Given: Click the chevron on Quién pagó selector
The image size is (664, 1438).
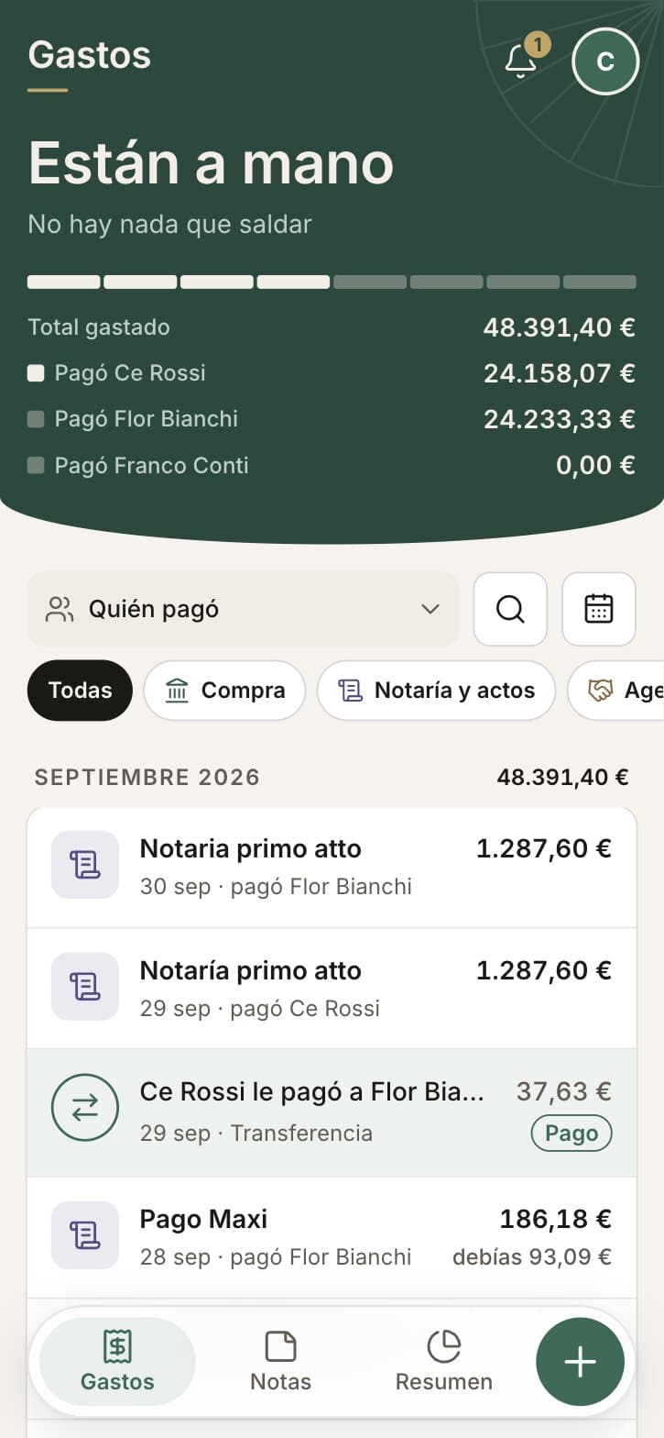Looking at the screenshot, I should coord(430,609).
